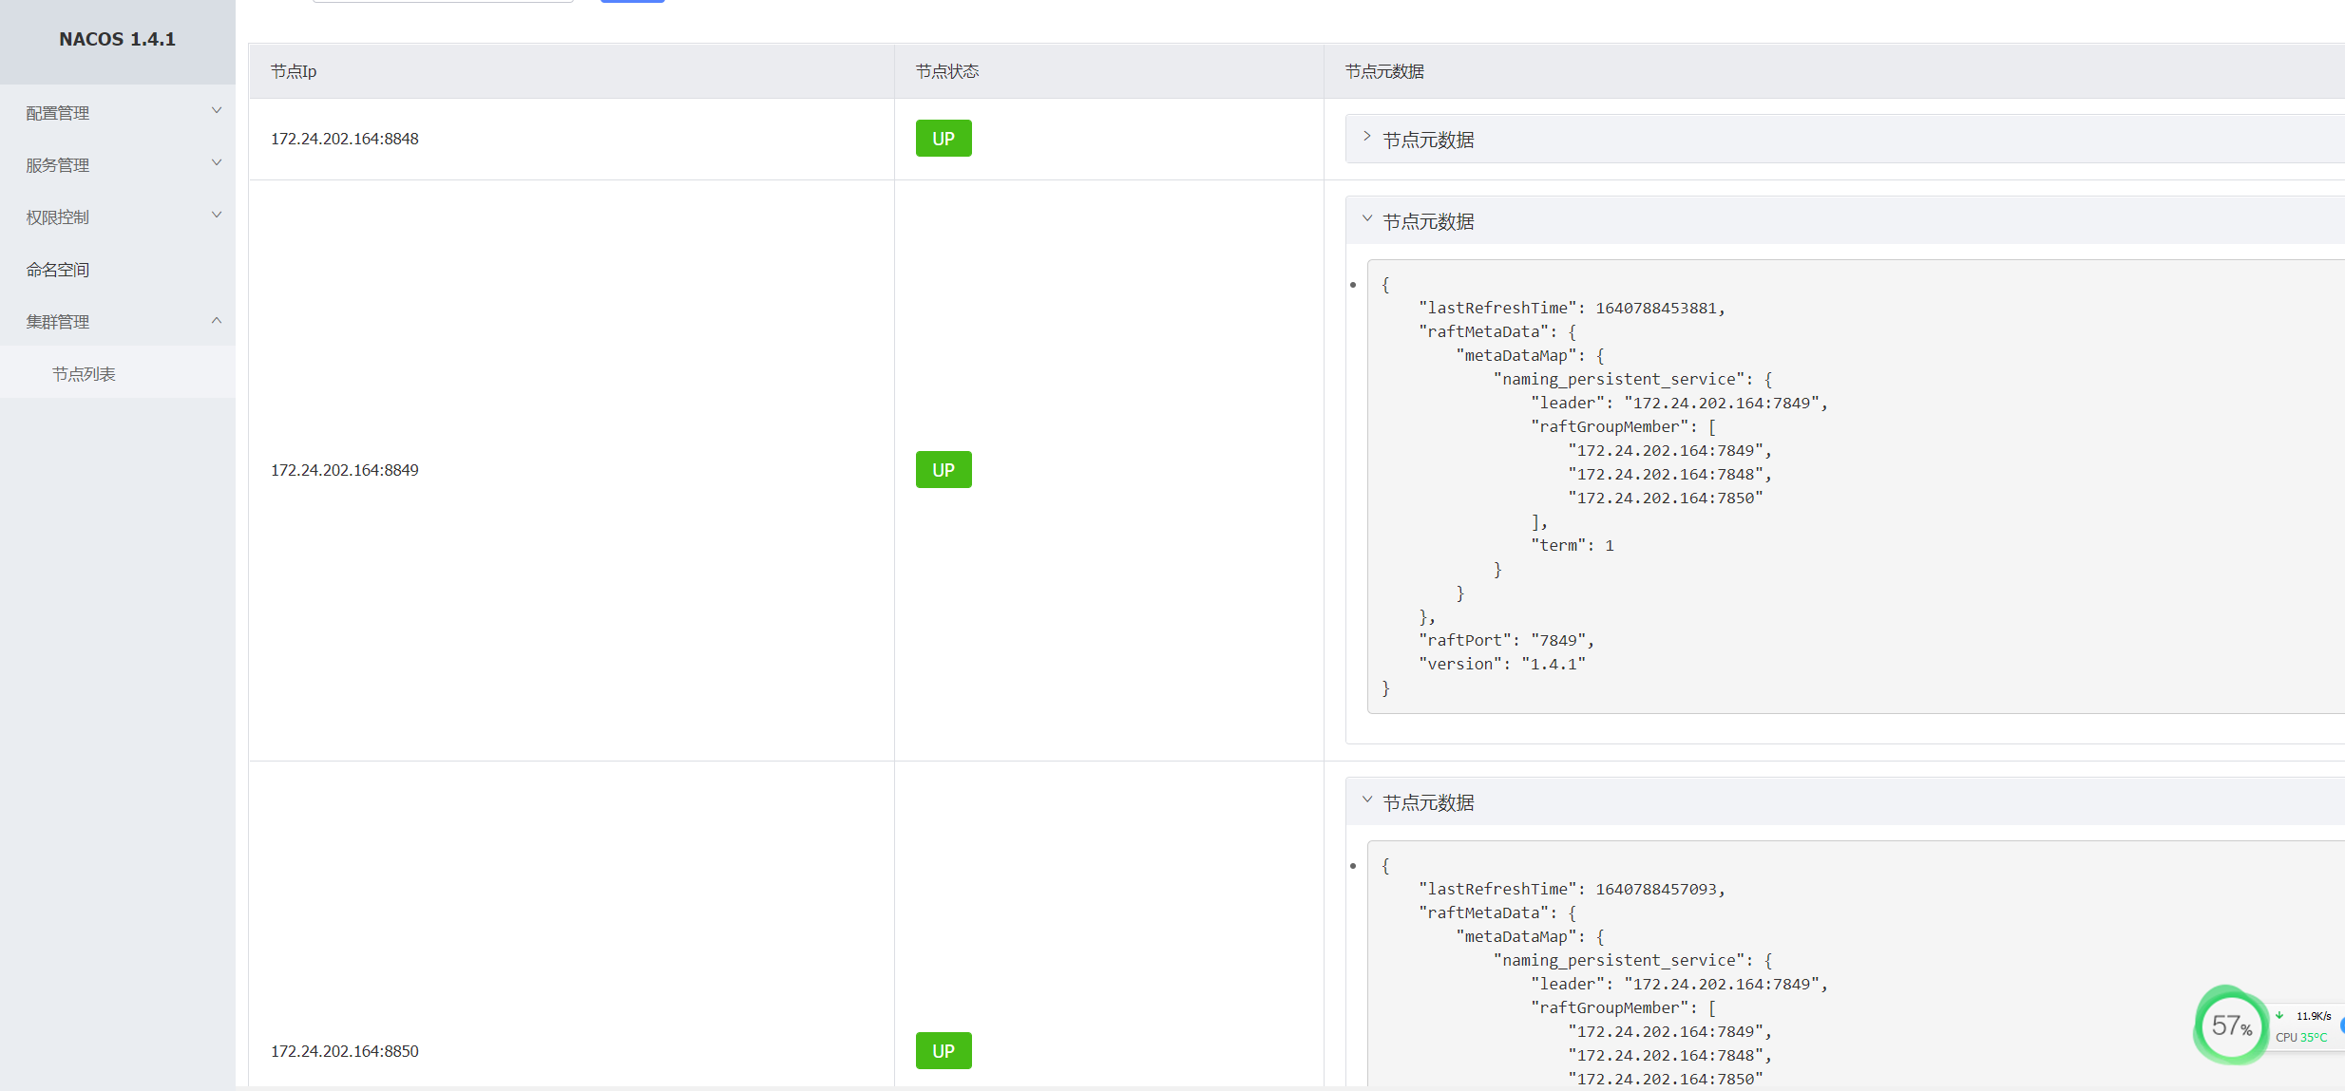
Task: Click the 57% memory usage widget
Action: (x=2230, y=1025)
